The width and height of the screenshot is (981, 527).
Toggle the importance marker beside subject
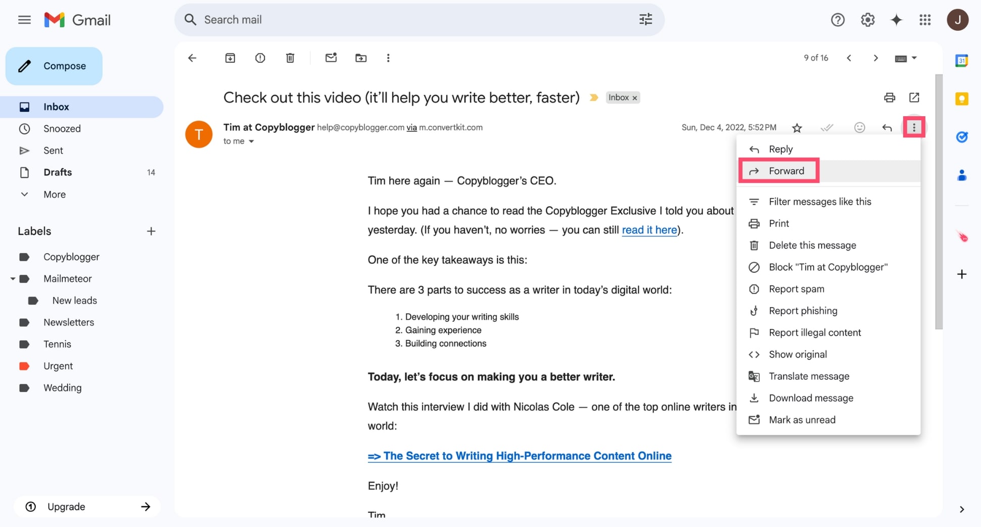594,98
